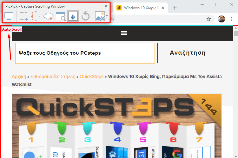The width and height of the screenshot is (238, 158).
Task: Open the Αρχική breadcrumb link
Action: pos(19,76)
